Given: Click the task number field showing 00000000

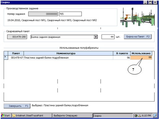Looking at the screenshot, I should coord(43,14).
